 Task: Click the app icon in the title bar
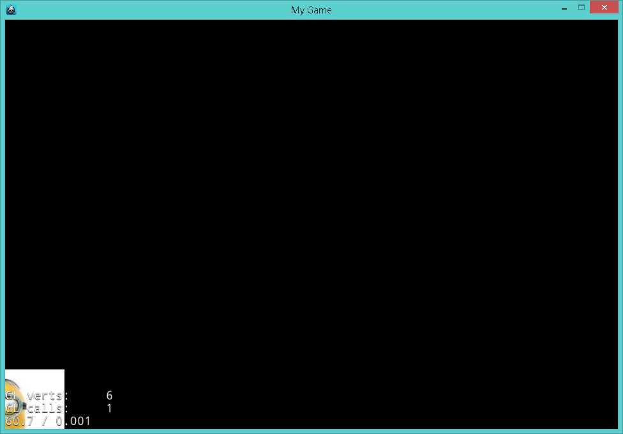point(11,10)
